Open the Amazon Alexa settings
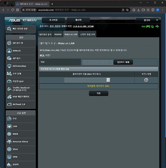166x168 pixels. click(20, 142)
